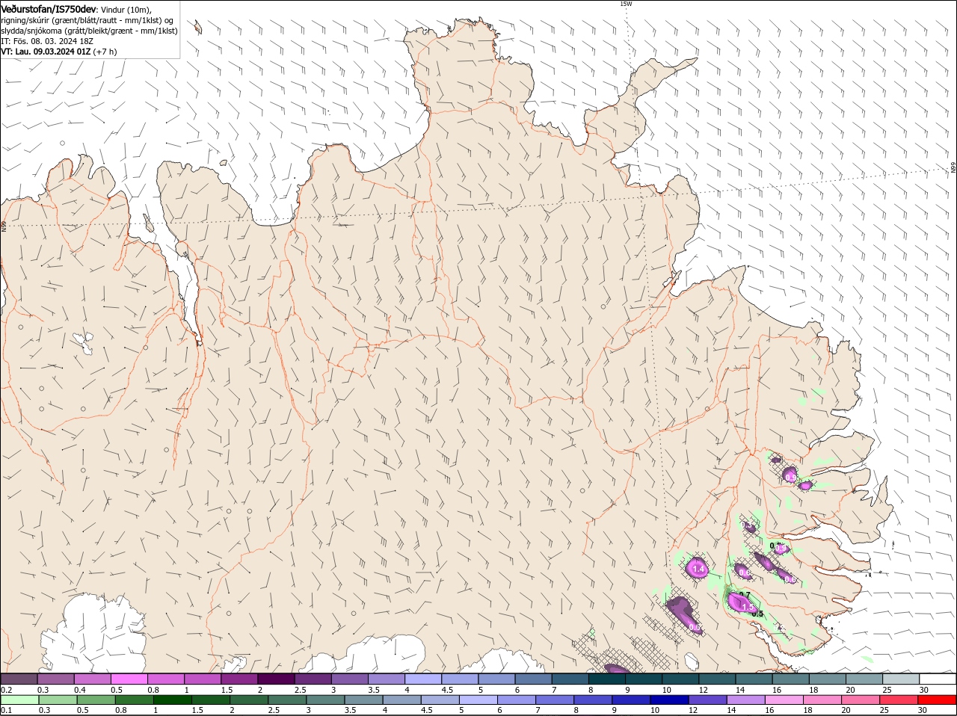Click the pale lavender swatch after 4 in the upper legend
The width and height of the screenshot is (957, 716).
(x=423, y=679)
